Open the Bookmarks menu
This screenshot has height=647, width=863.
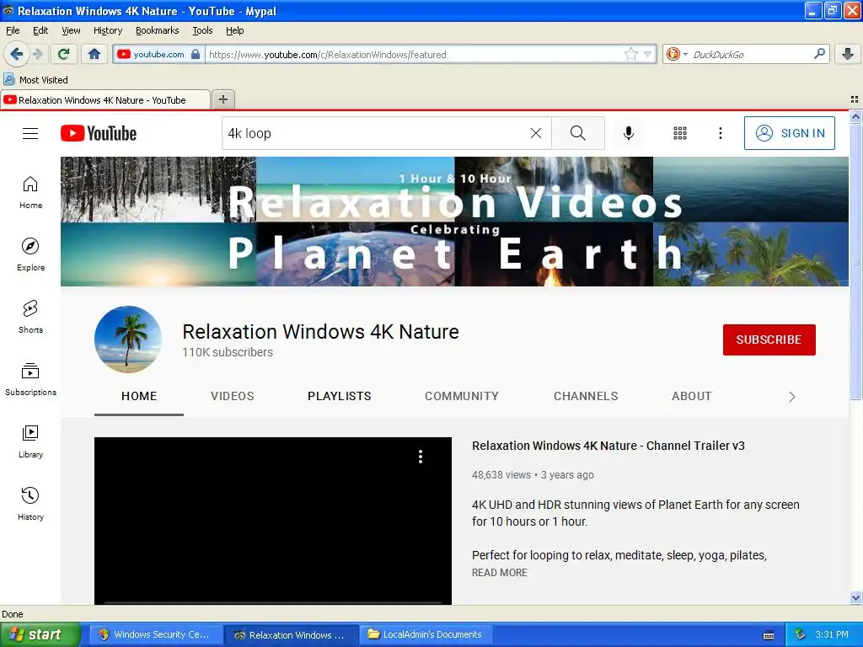tap(157, 30)
